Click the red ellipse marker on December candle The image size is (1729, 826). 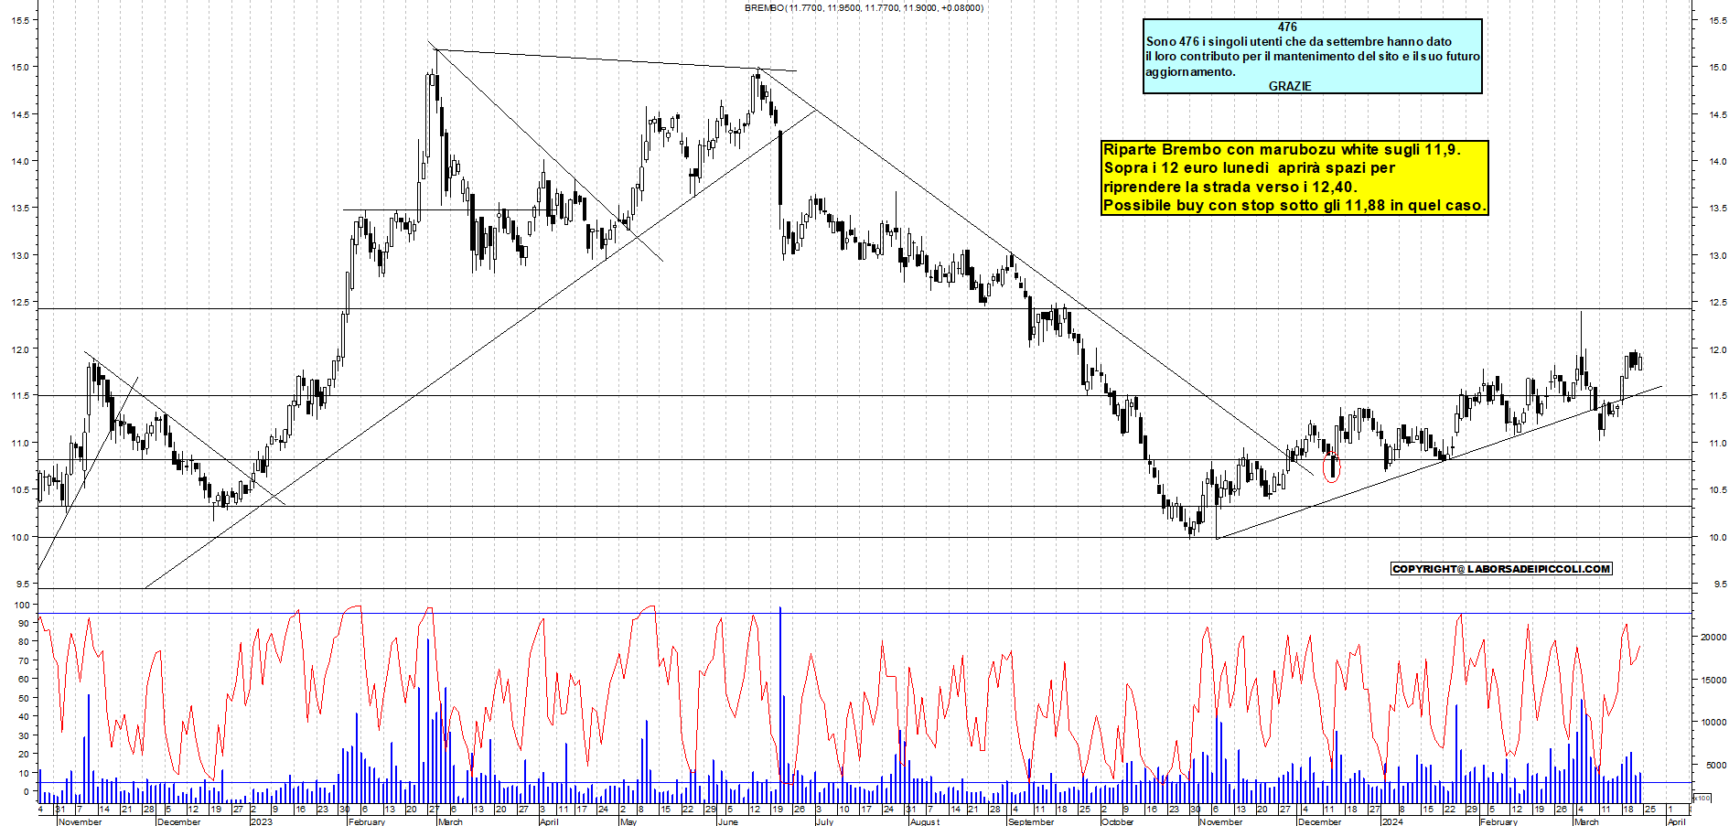pos(1332,468)
